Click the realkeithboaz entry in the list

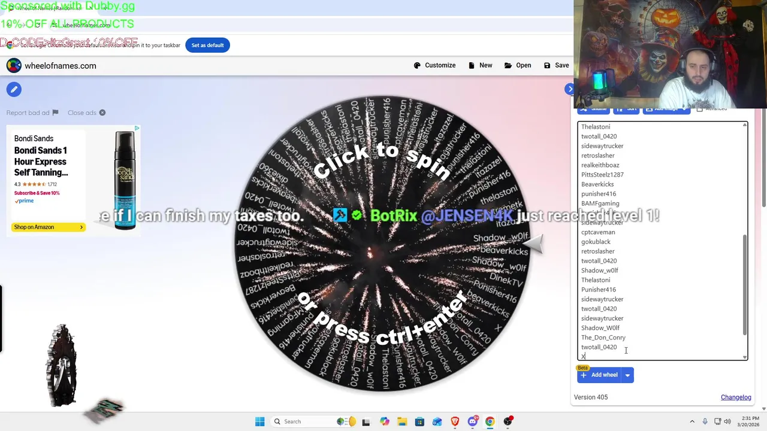tap(600, 165)
